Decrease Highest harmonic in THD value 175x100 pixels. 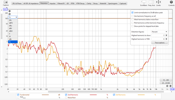coord(167,40)
